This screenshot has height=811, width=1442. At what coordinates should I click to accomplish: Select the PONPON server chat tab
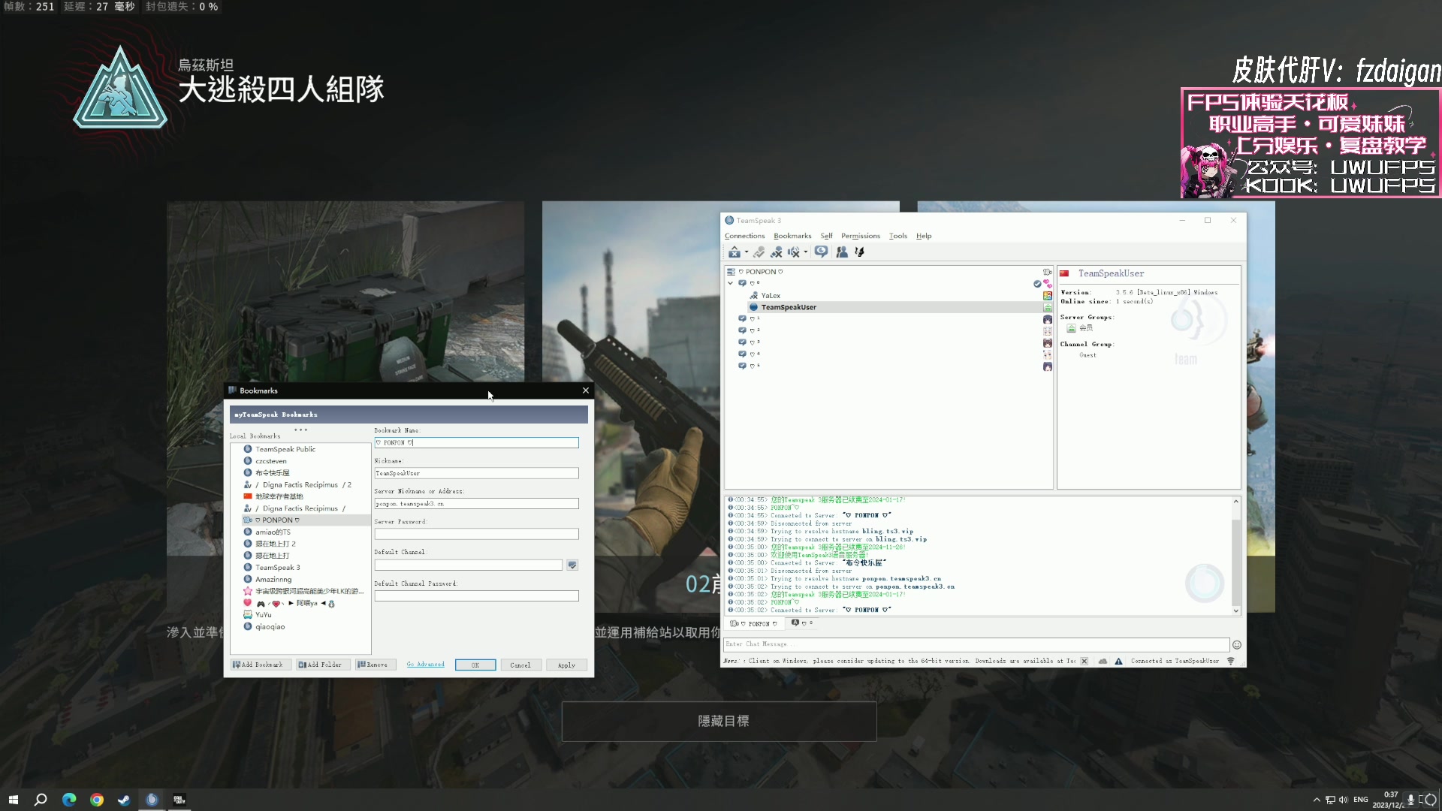click(x=754, y=624)
